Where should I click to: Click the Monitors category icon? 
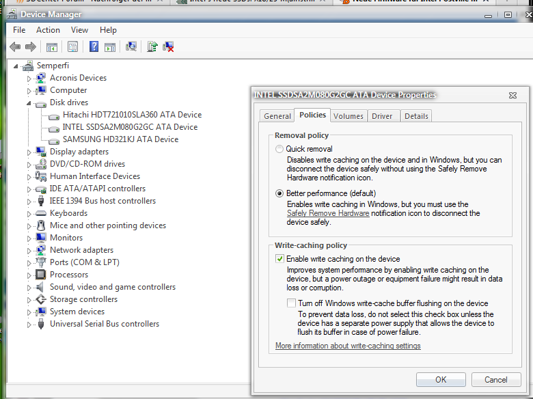pyautogui.click(x=41, y=238)
